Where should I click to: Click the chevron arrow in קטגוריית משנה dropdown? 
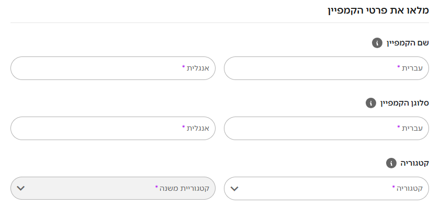21,188
